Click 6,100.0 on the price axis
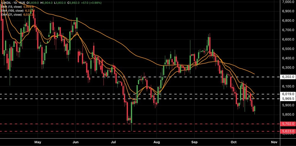Viewport: 296px width, 146px height. point(288,86)
